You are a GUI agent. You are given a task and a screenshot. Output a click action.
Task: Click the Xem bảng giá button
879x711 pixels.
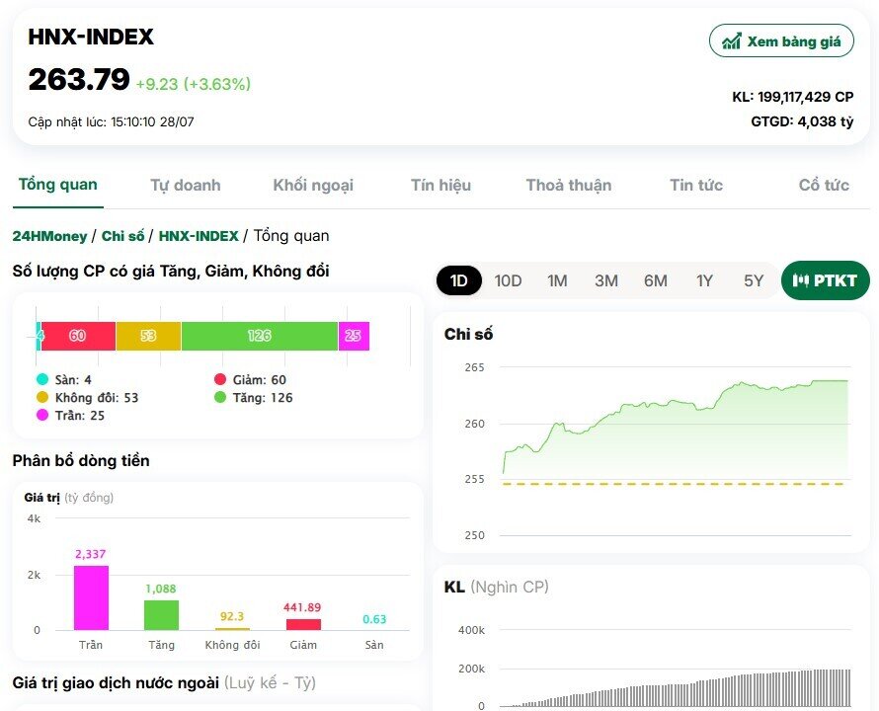[782, 40]
